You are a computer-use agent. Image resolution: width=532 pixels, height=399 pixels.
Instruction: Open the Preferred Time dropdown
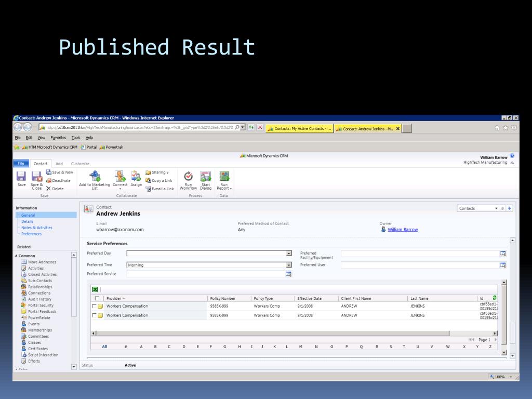point(289,265)
